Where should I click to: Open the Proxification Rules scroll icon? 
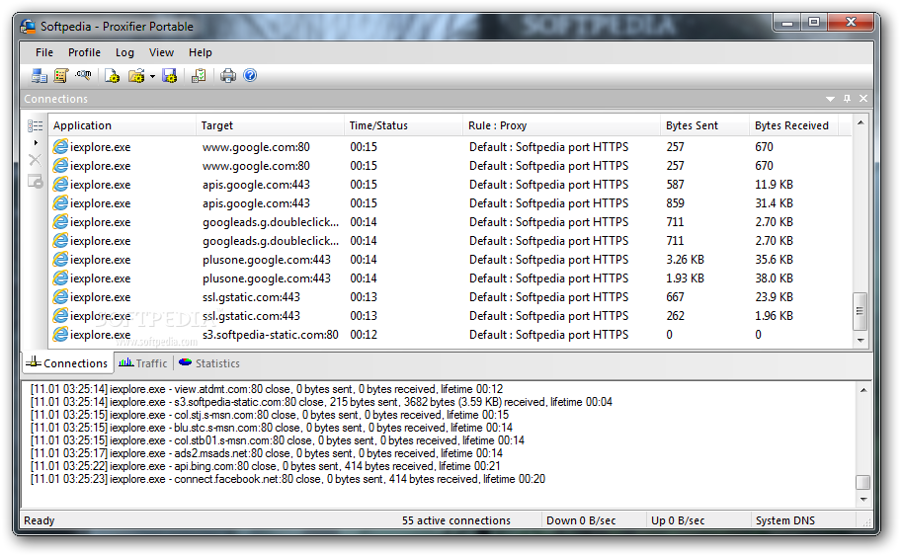click(61, 76)
